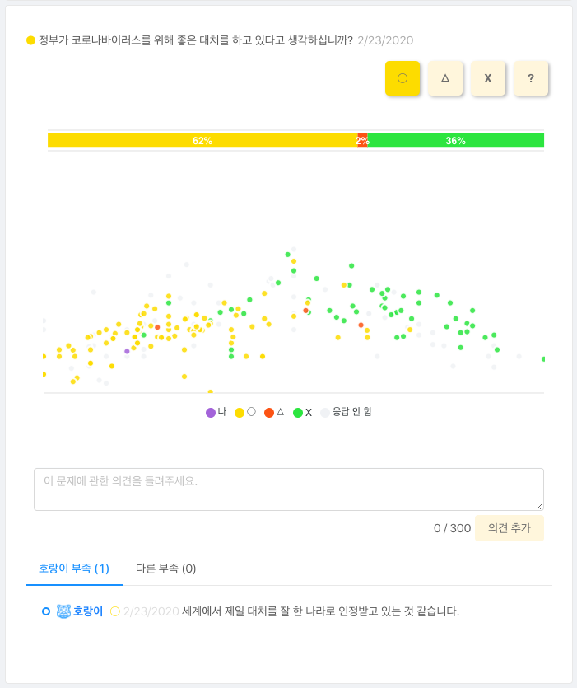Vote with the X answer button

pyautogui.click(x=488, y=78)
